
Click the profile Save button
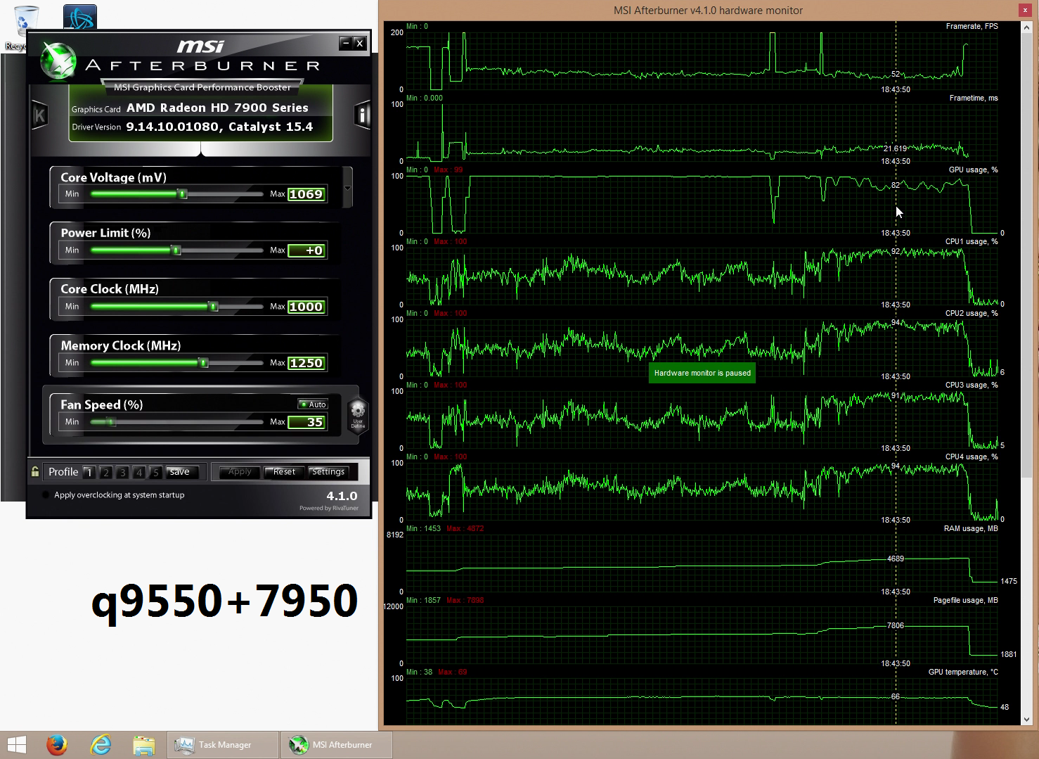(x=182, y=472)
